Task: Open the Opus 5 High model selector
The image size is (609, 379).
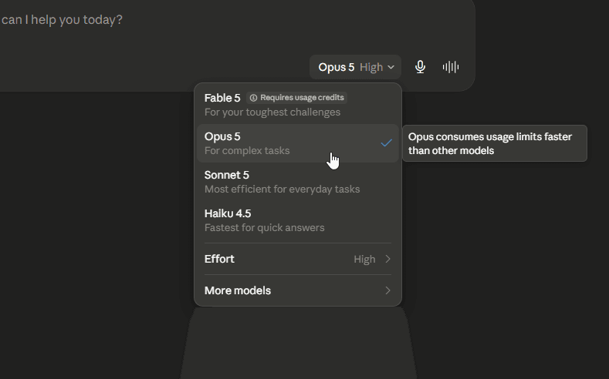Action: coord(355,67)
